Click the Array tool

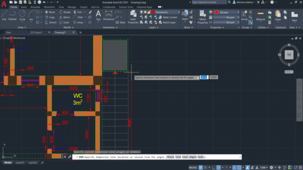point(78,22)
